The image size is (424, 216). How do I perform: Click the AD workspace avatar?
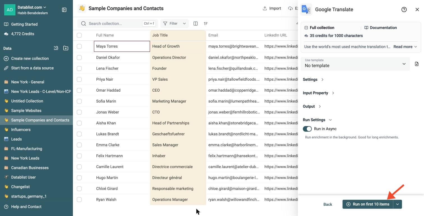10,10
